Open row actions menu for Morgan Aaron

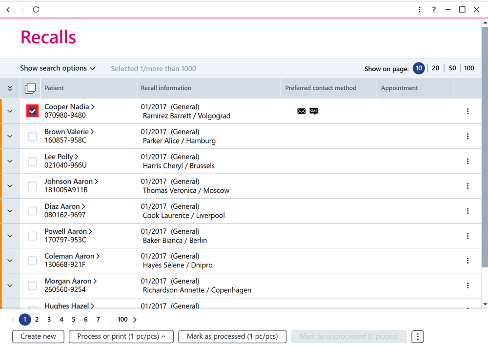[468, 285]
